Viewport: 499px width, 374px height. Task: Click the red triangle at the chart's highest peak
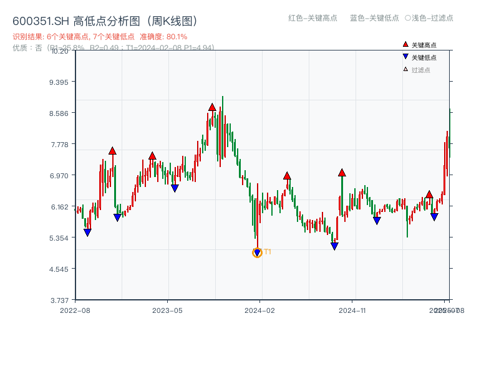point(213,107)
